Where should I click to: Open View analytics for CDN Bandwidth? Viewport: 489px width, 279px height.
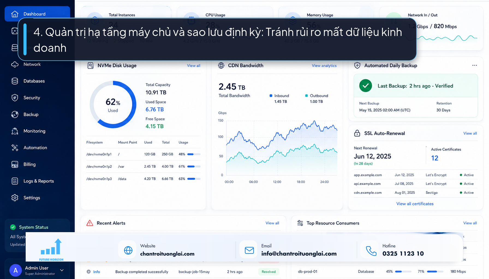[324, 66]
